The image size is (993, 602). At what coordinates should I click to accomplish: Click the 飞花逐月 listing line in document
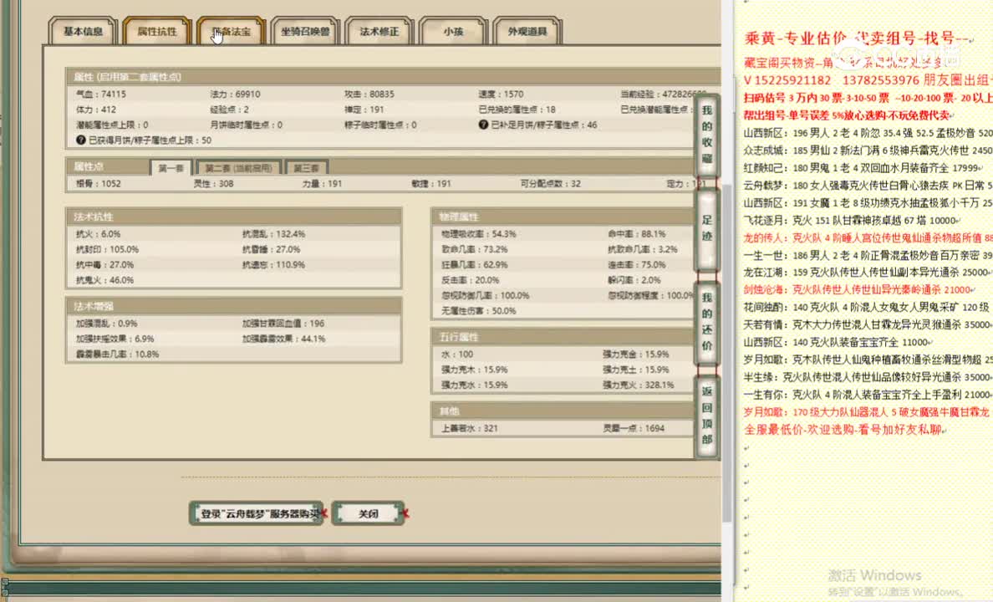coord(851,221)
